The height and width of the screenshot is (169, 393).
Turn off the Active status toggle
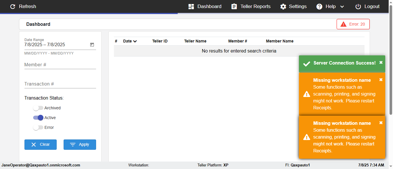(x=38, y=118)
